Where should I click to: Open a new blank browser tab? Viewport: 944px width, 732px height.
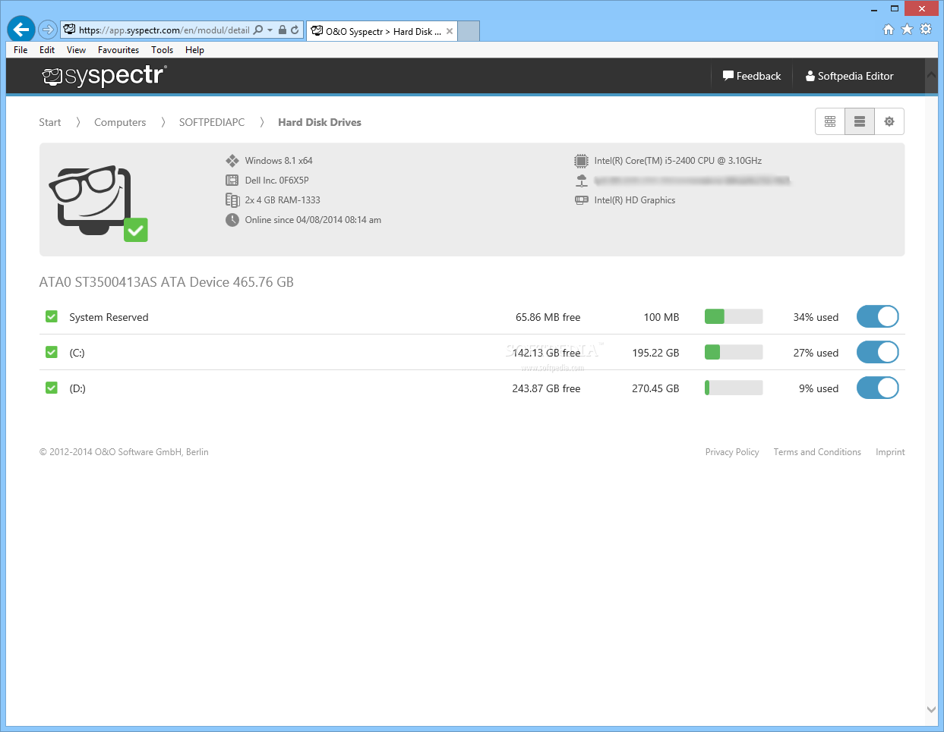click(469, 31)
